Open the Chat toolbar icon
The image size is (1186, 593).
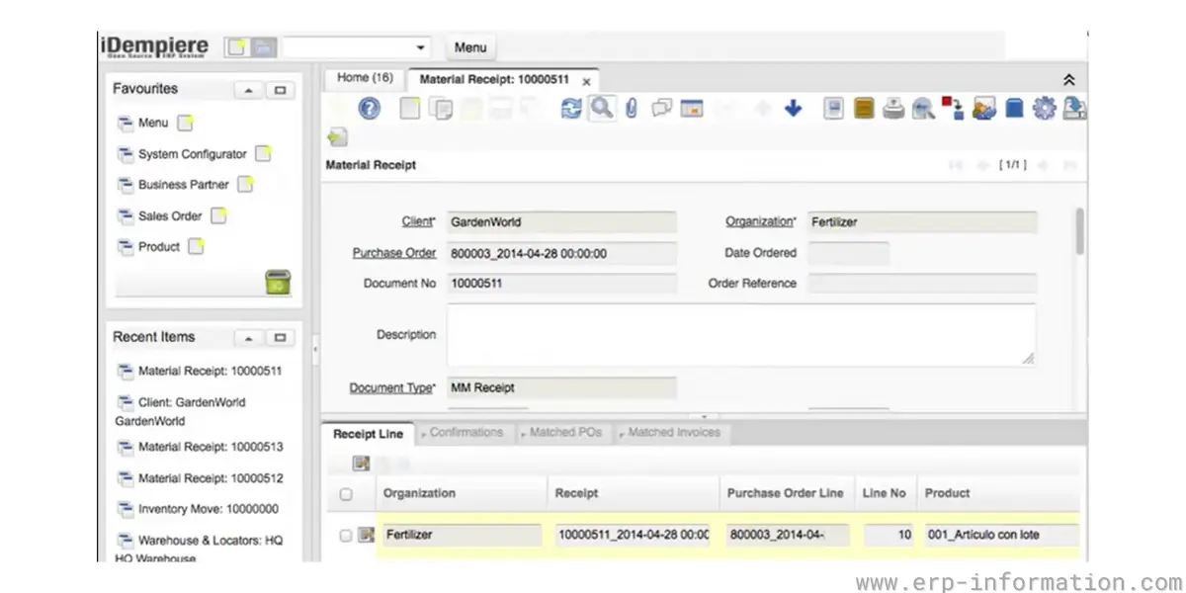(x=661, y=109)
